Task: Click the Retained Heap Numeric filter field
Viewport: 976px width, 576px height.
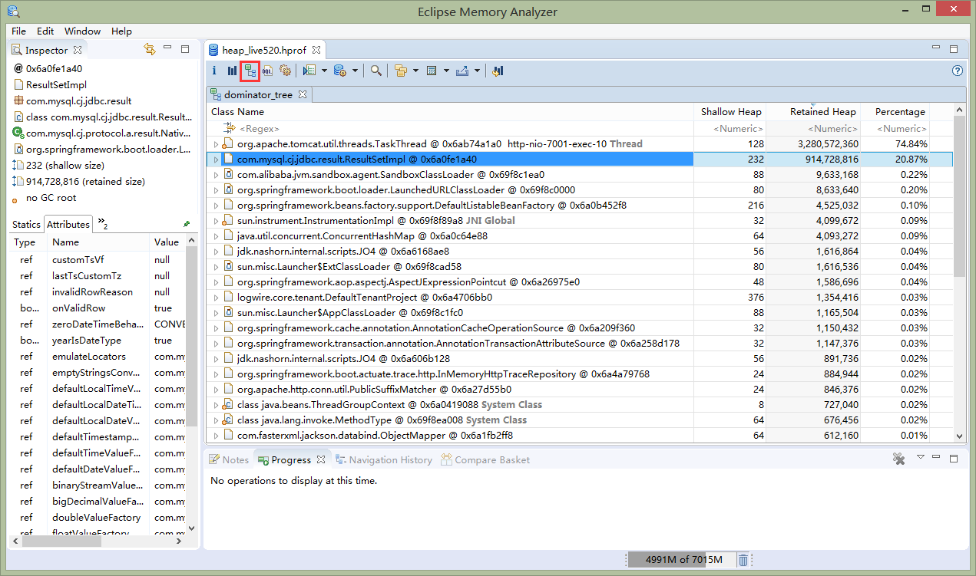Action: coord(813,129)
